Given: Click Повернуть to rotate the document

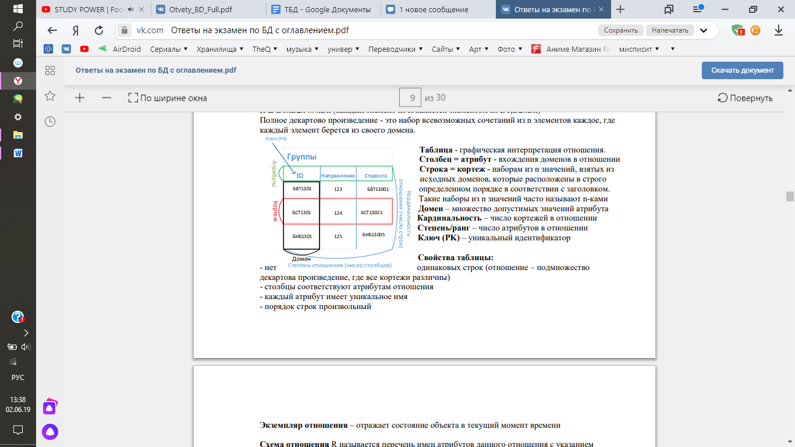Looking at the screenshot, I should [x=745, y=98].
